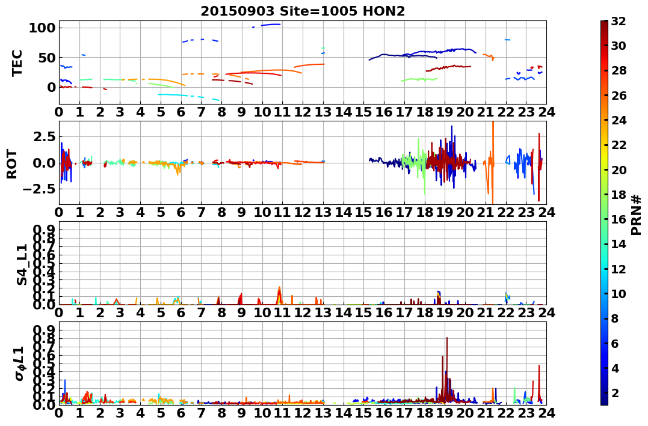Select value 32 on the PRN colorbar
The height and width of the screenshot is (426, 648).
coord(619,21)
